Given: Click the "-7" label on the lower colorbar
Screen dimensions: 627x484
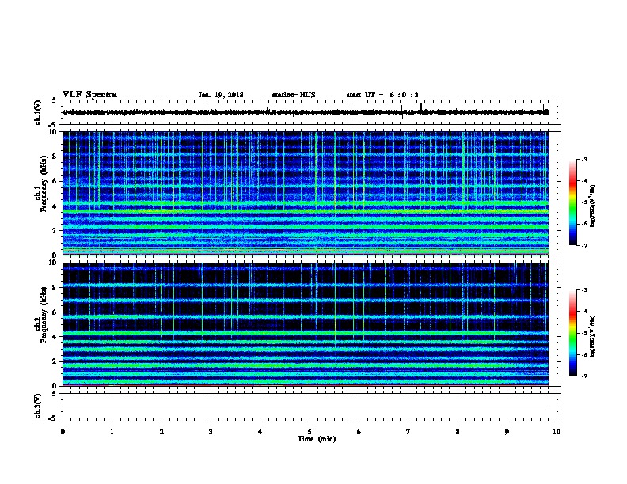Looking at the screenshot, I should (x=584, y=376).
